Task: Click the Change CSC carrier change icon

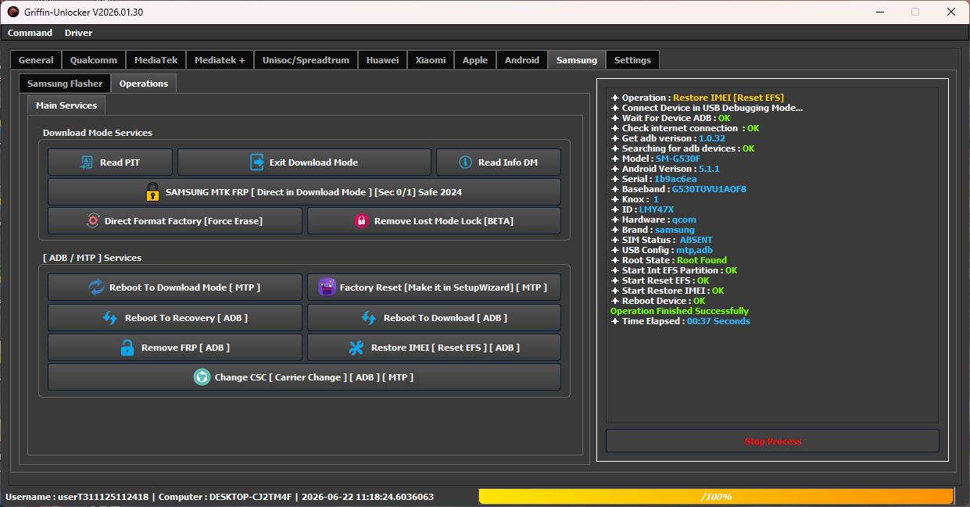Action: point(202,377)
